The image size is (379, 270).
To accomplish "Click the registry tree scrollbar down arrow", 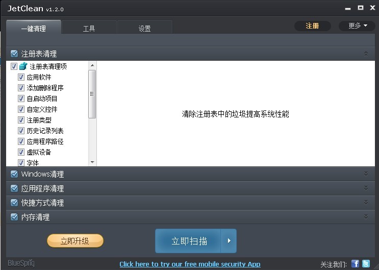I will 92,162.
